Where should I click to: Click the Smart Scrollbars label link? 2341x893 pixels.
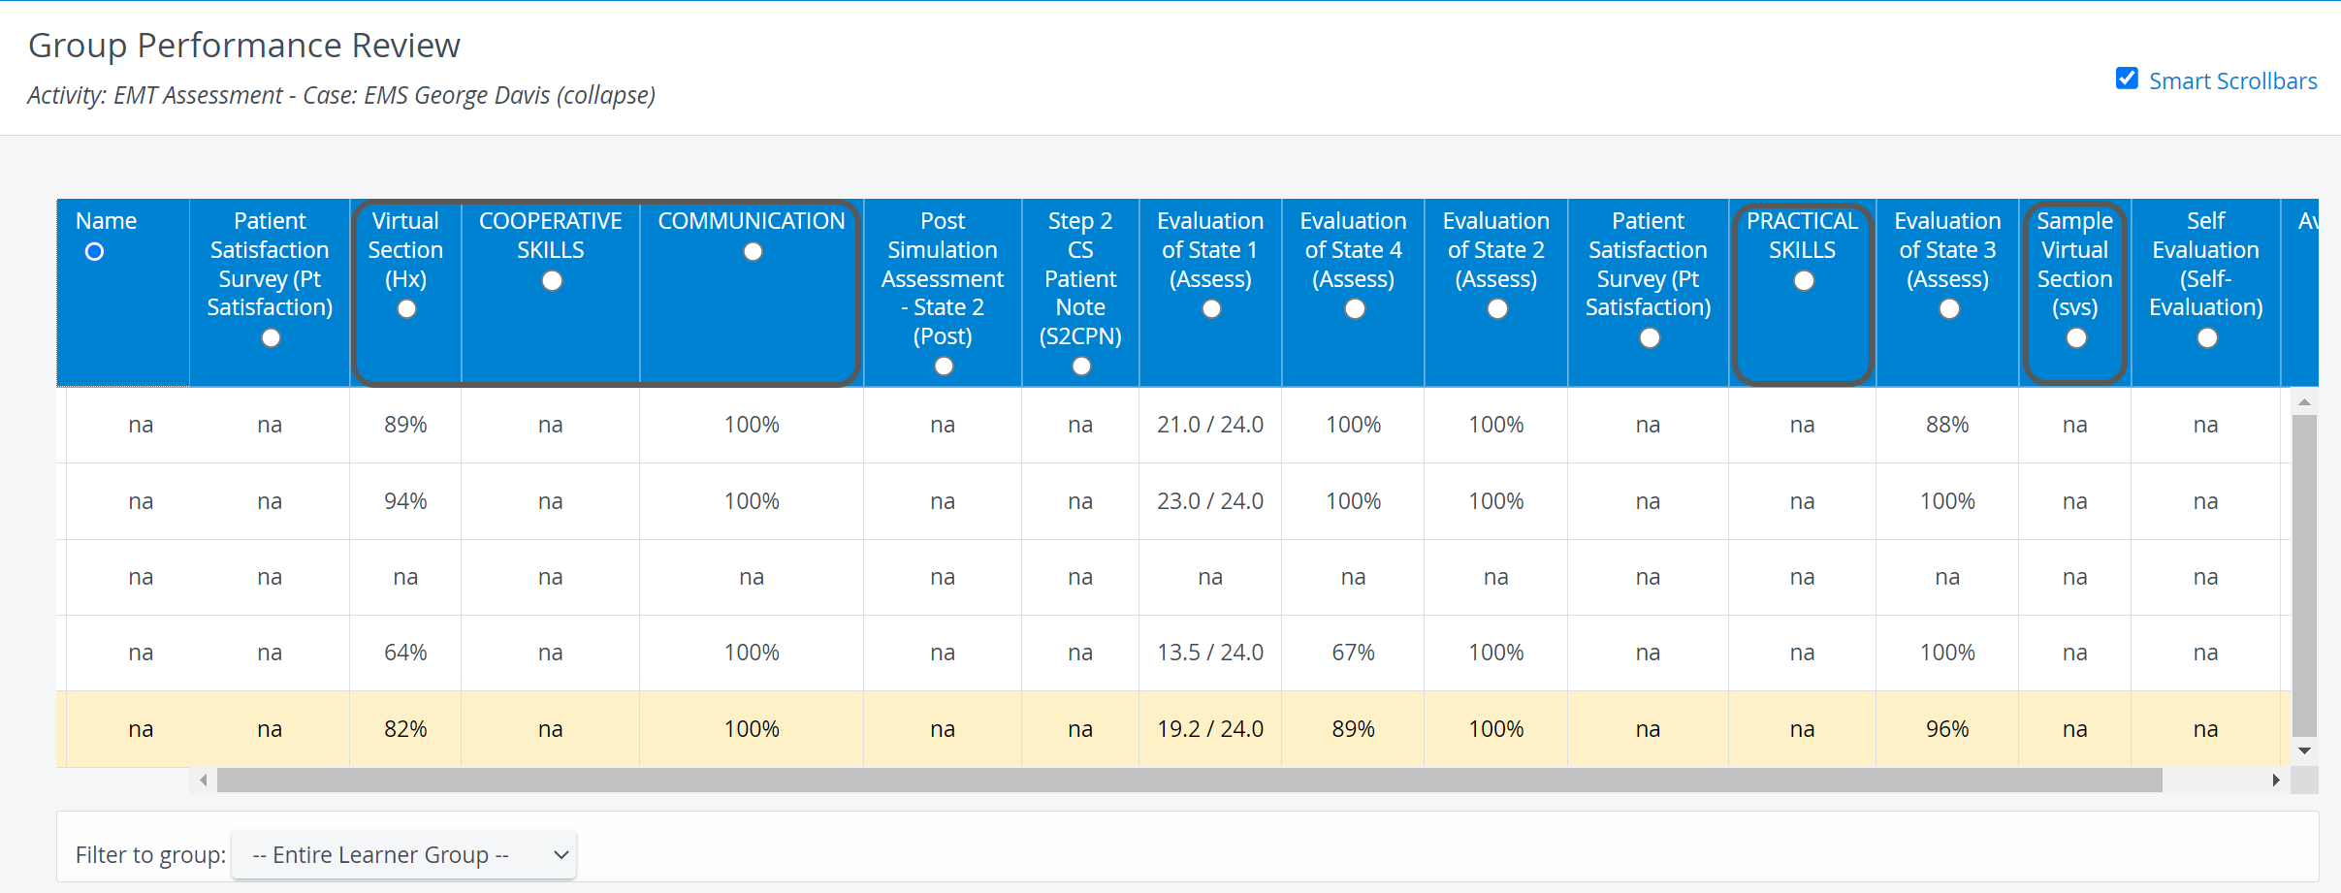tap(2232, 81)
